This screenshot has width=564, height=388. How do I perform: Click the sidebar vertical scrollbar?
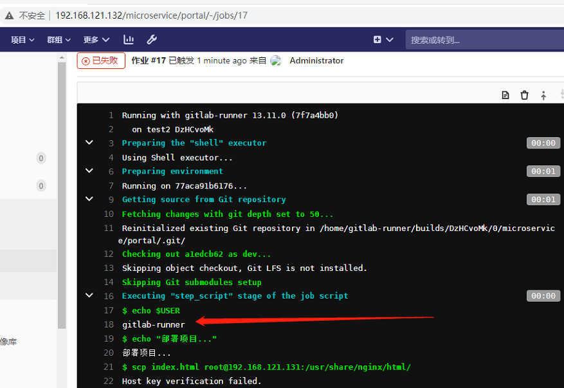pos(62,194)
